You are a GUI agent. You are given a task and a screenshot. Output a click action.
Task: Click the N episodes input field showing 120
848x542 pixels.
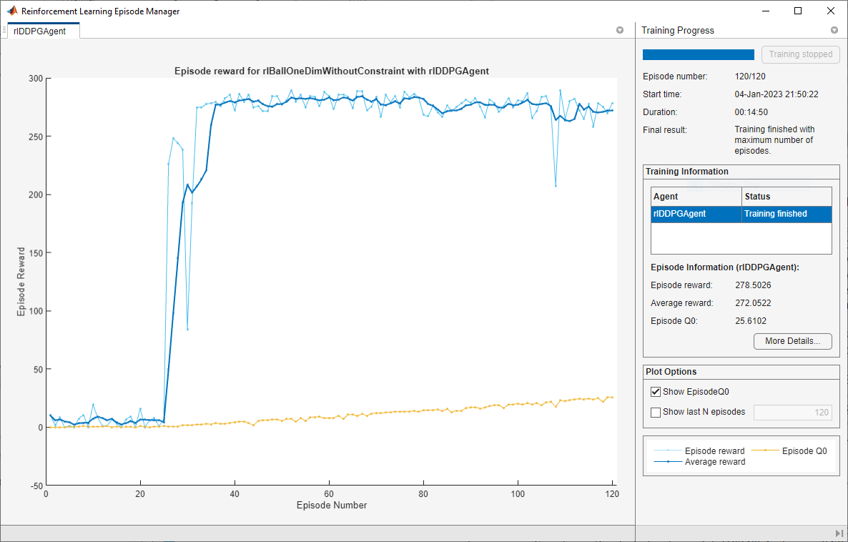[793, 412]
